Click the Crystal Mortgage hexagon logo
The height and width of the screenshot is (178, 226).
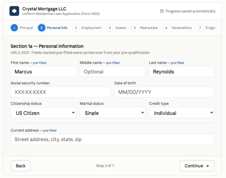pyautogui.click(x=14, y=11)
